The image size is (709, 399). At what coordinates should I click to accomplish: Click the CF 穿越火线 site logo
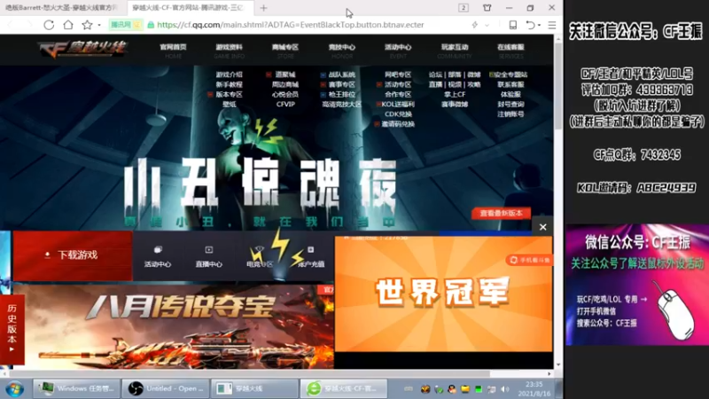click(82, 49)
